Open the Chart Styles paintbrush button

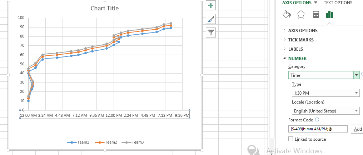tap(211, 19)
